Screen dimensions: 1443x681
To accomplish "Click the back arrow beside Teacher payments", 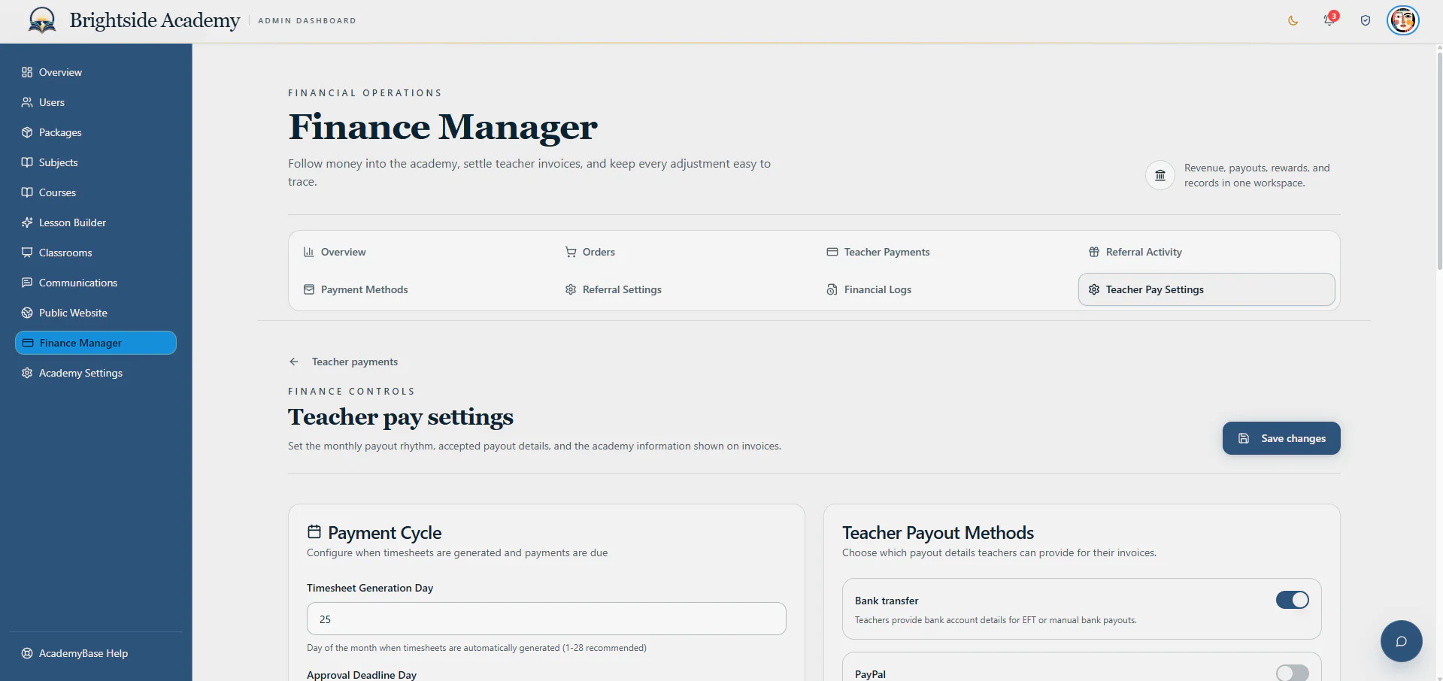I will [294, 362].
